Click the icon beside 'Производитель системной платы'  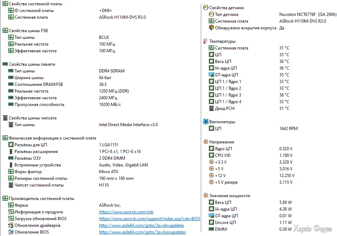click(x=5, y=198)
